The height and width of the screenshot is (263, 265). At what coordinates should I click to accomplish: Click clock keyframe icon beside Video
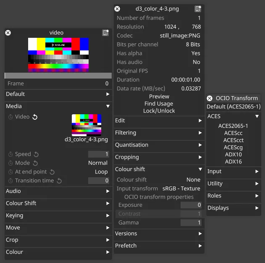point(10,117)
